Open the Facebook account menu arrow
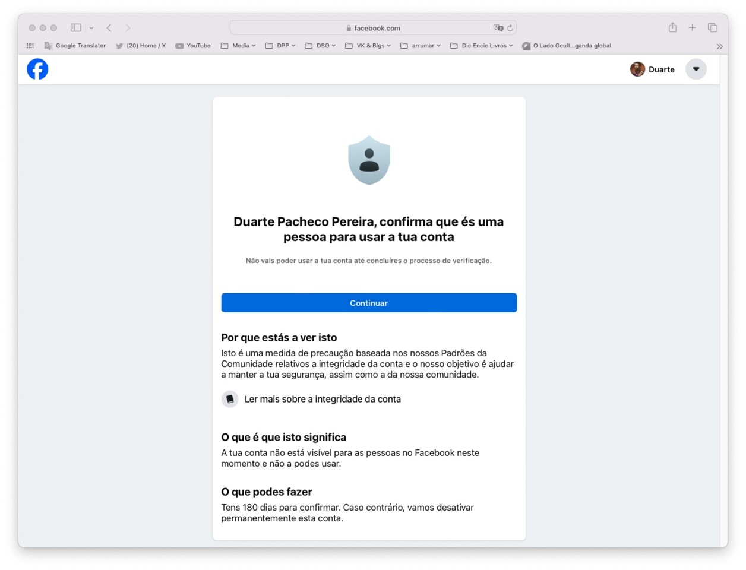Viewport: 746px width, 570px height. tap(696, 69)
